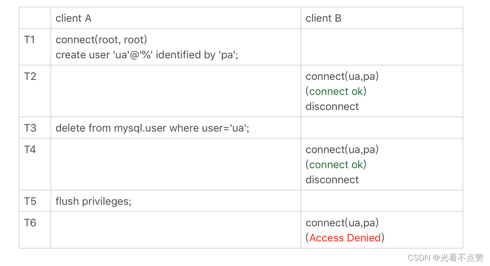Select the T3 row label
Viewport: 490px width, 266px height.
(x=30, y=128)
